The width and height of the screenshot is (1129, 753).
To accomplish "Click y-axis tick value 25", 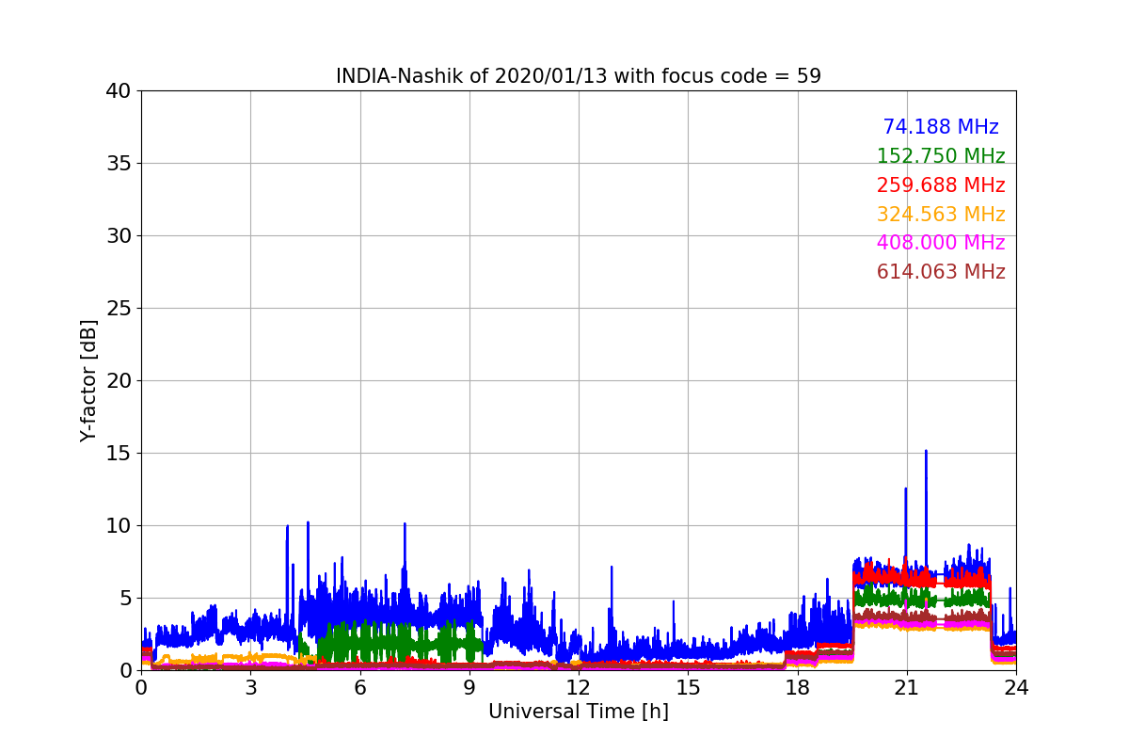I will tap(119, 309).
